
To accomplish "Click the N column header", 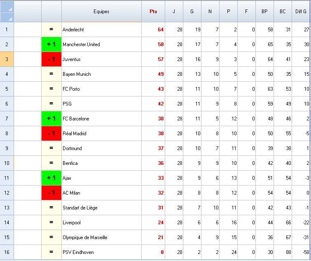I will [x=210, y=12].
